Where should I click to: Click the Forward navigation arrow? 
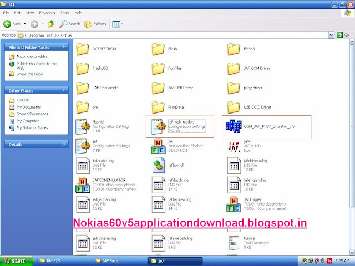coord(34,24)
